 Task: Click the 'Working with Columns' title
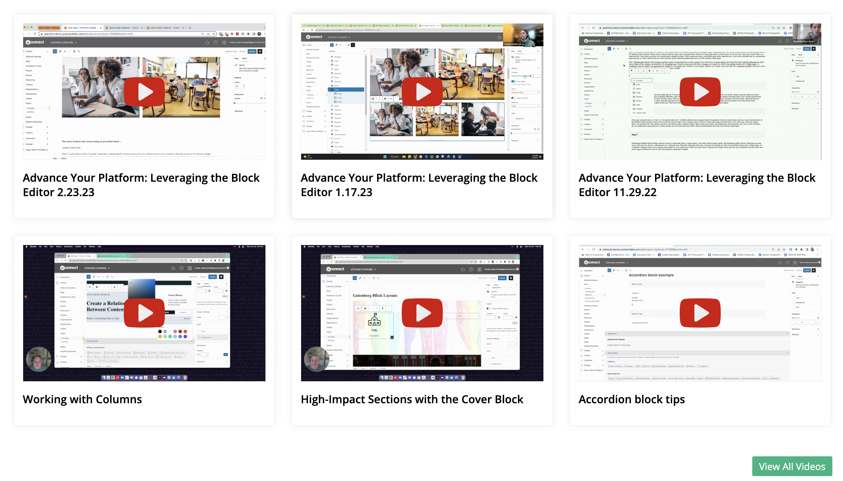click(82, 399)
